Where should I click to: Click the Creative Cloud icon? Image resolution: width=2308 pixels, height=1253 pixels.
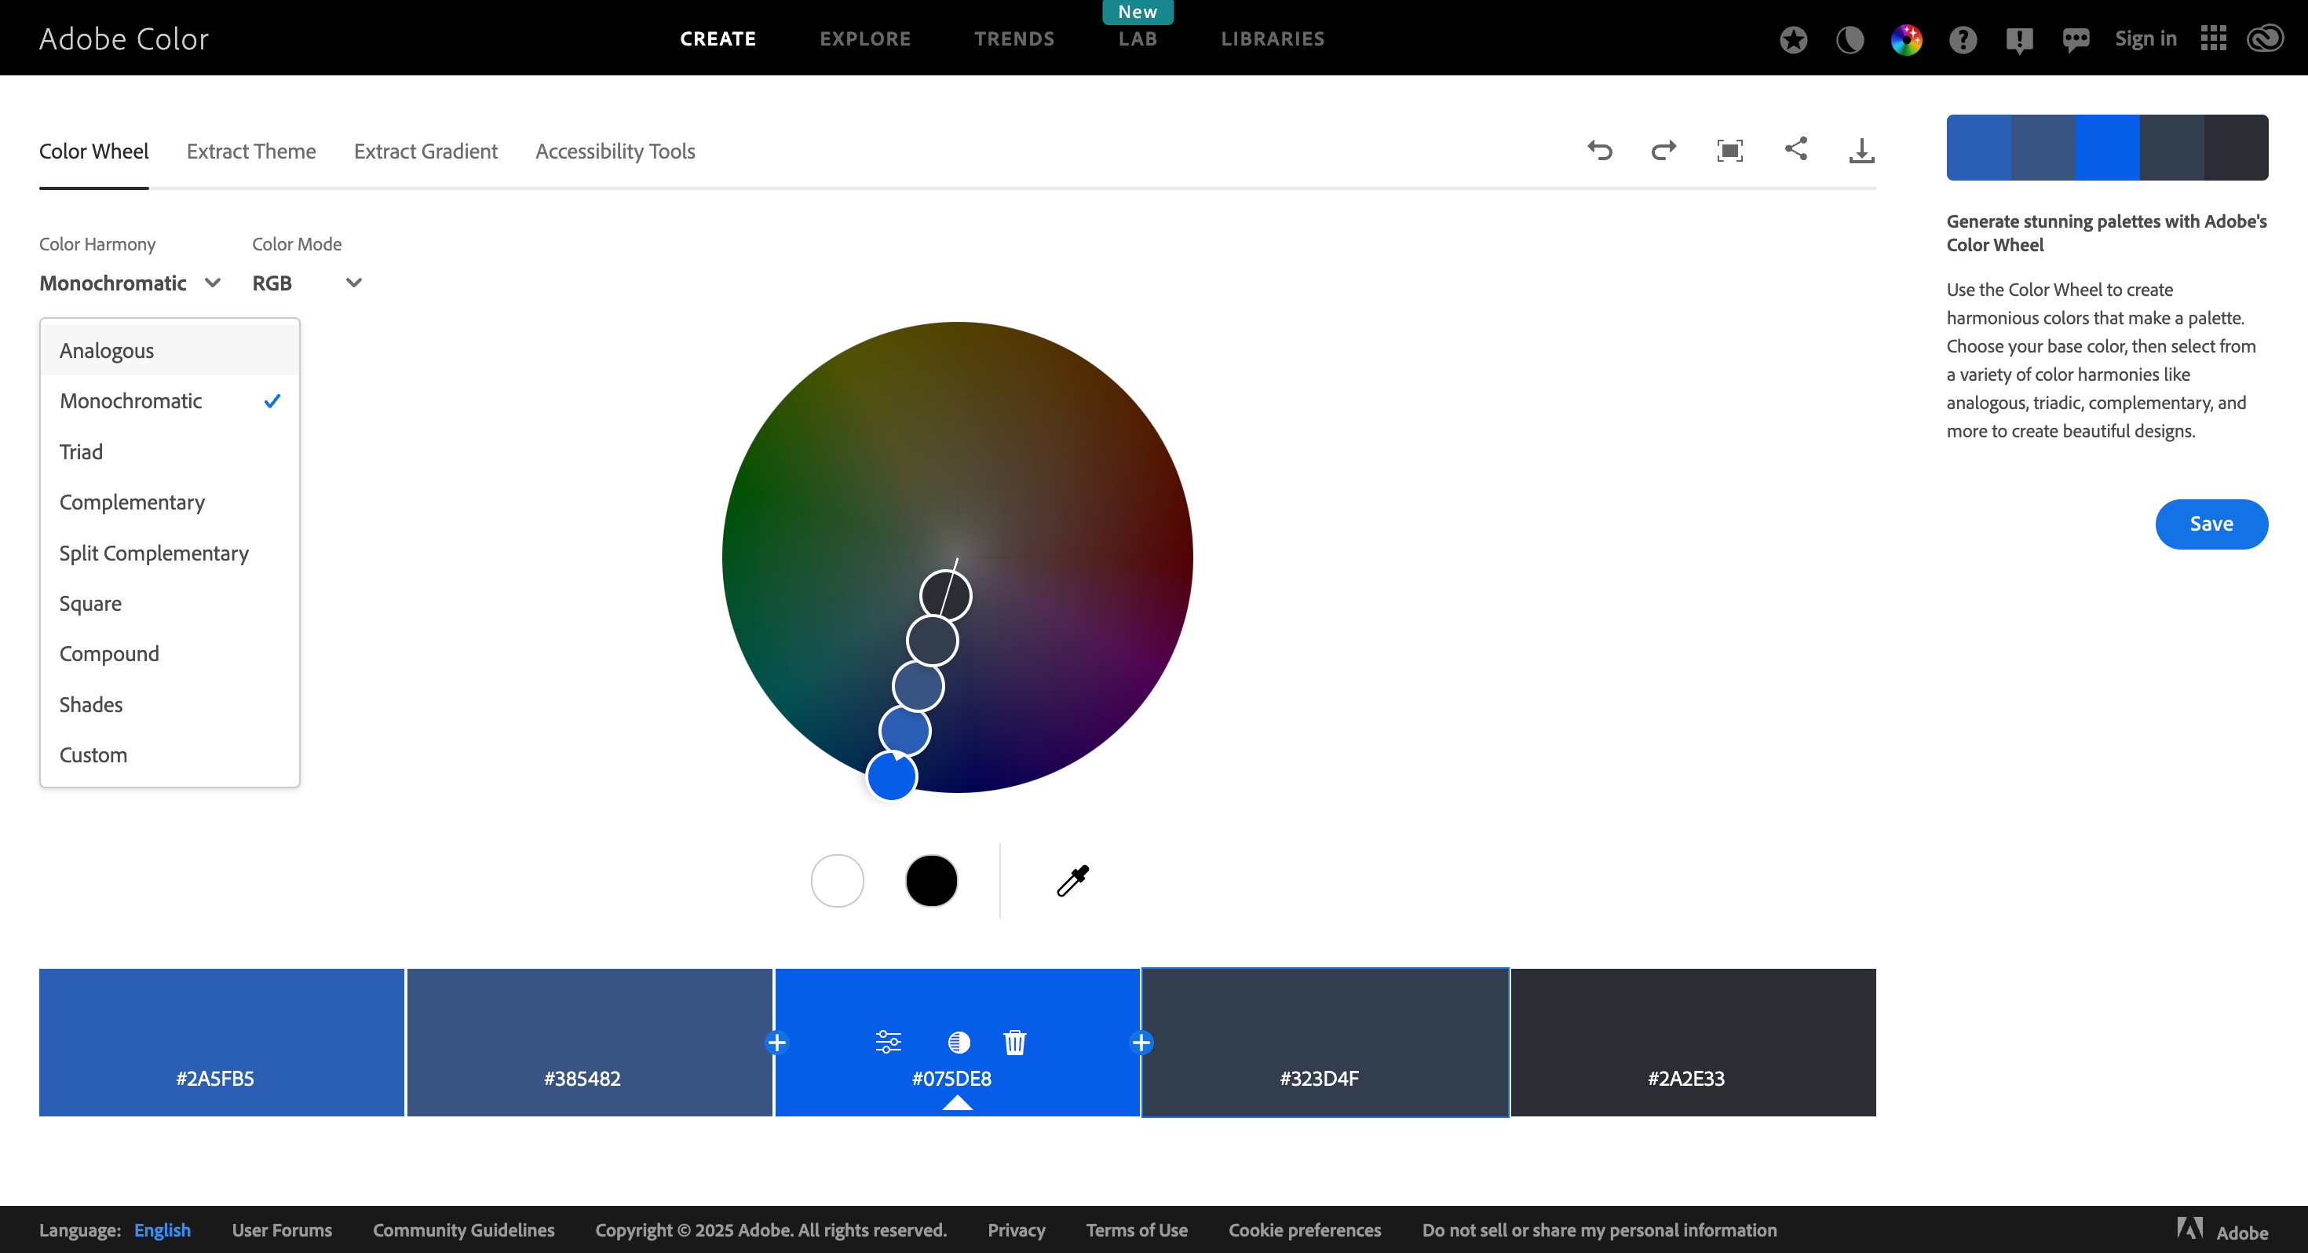coord(2266,38)
